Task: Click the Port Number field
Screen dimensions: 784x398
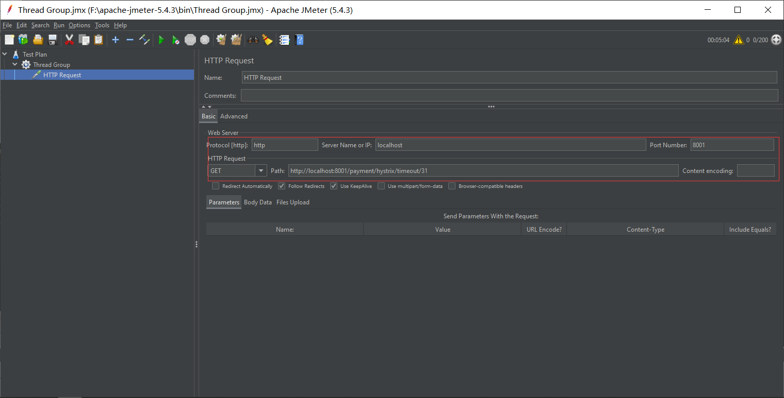Action: 732,145
